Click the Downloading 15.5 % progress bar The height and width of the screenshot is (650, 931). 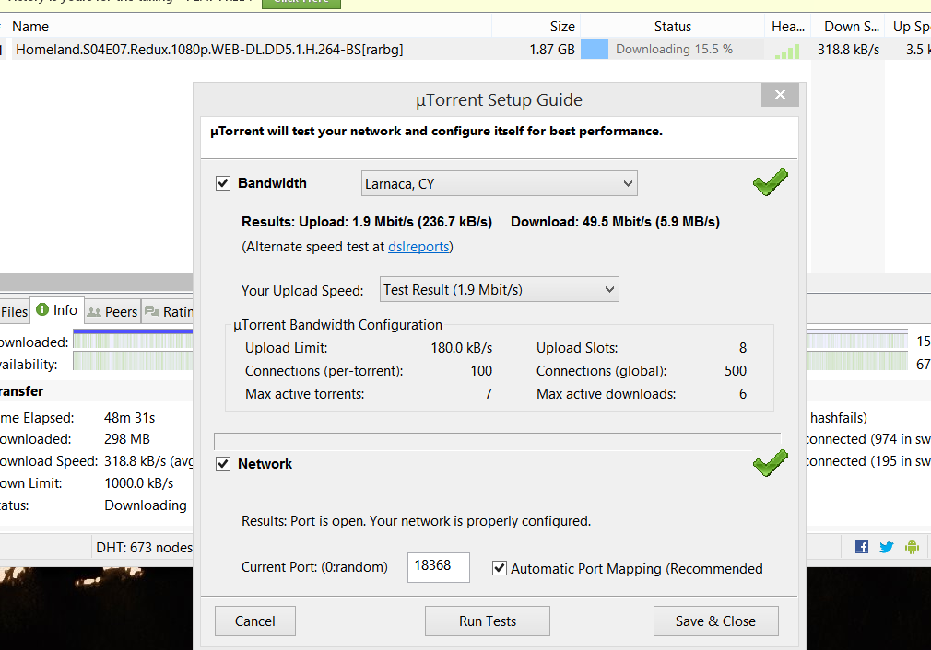(x=672, y=49)
